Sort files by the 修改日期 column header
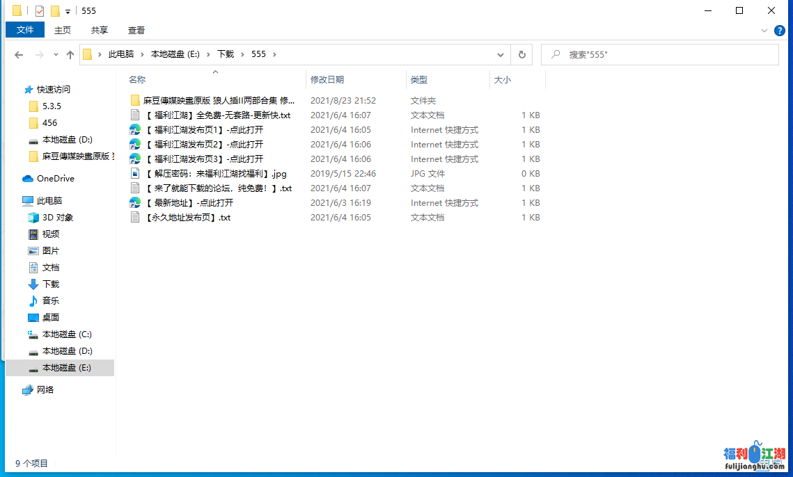793x477 pixels. pyautogui.click(x=327, y=80)
